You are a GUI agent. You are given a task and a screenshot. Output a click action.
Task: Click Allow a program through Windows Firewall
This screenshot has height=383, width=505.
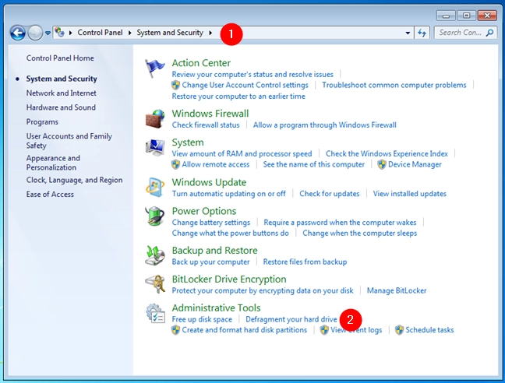325,125
